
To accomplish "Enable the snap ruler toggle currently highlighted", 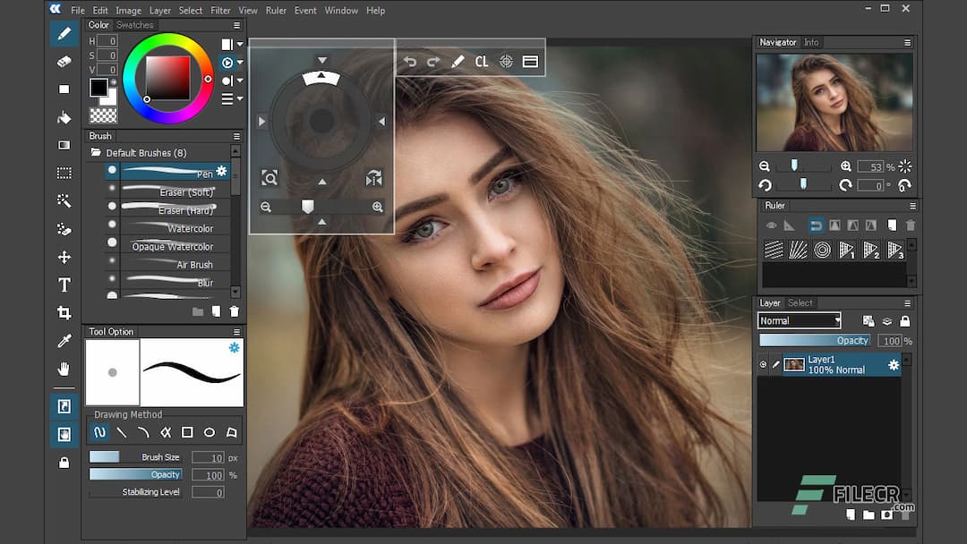I will [x=816, y=225].
